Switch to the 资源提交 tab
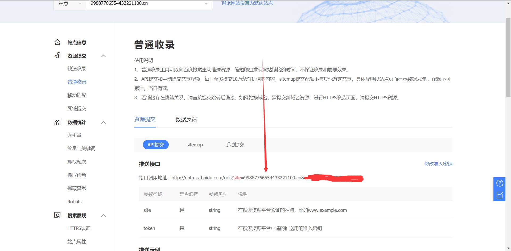511x251 pixels. [145, 119]
